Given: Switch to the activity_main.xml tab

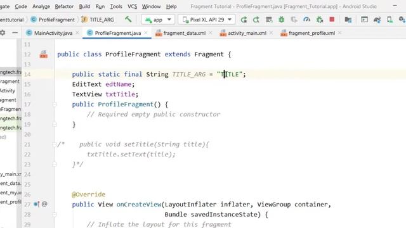Looking at the screenshot, I should tap(247, 33).
